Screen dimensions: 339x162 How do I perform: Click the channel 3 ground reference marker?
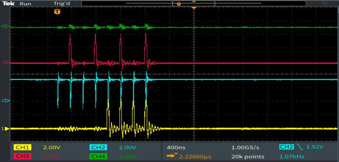coord(7,62)
